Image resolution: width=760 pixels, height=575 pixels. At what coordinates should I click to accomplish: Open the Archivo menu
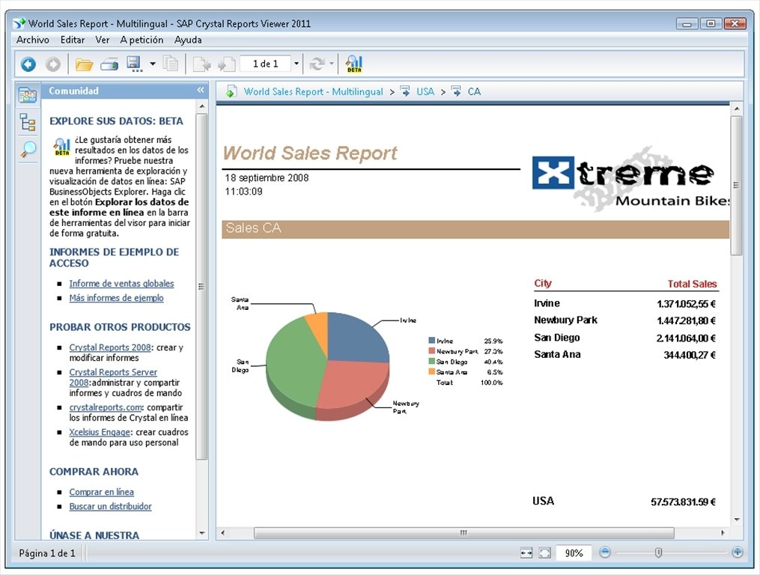coord(32,40)
